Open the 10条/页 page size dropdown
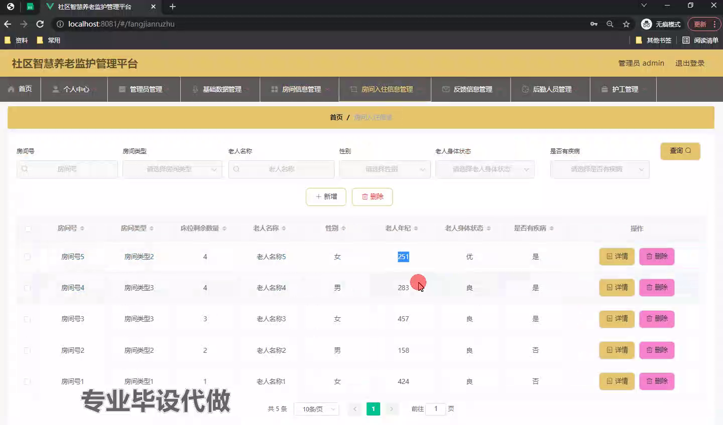 tap(316, 409)
